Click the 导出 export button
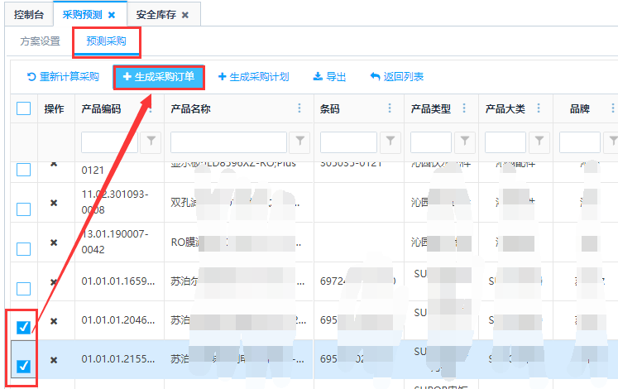This screenshot has width=618, height=389. (330, 77)
